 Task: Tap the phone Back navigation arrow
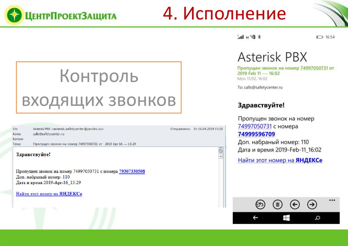point(256,218)
